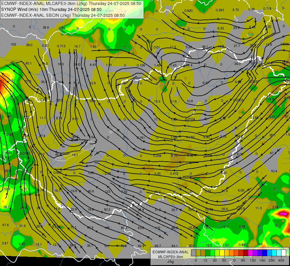Click the map value '67.3'
290x266 pixels.
pyautogui.click(x=273, y=153)
